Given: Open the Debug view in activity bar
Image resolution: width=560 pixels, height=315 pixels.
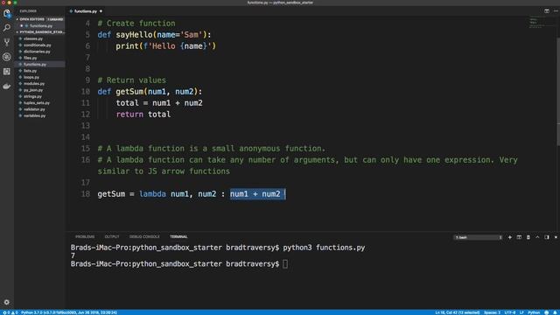Looking at the screenshot, I should click(7, 57).
